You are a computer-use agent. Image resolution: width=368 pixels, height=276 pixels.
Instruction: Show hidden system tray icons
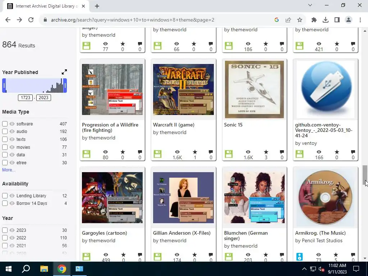click(x=304, y=269)
